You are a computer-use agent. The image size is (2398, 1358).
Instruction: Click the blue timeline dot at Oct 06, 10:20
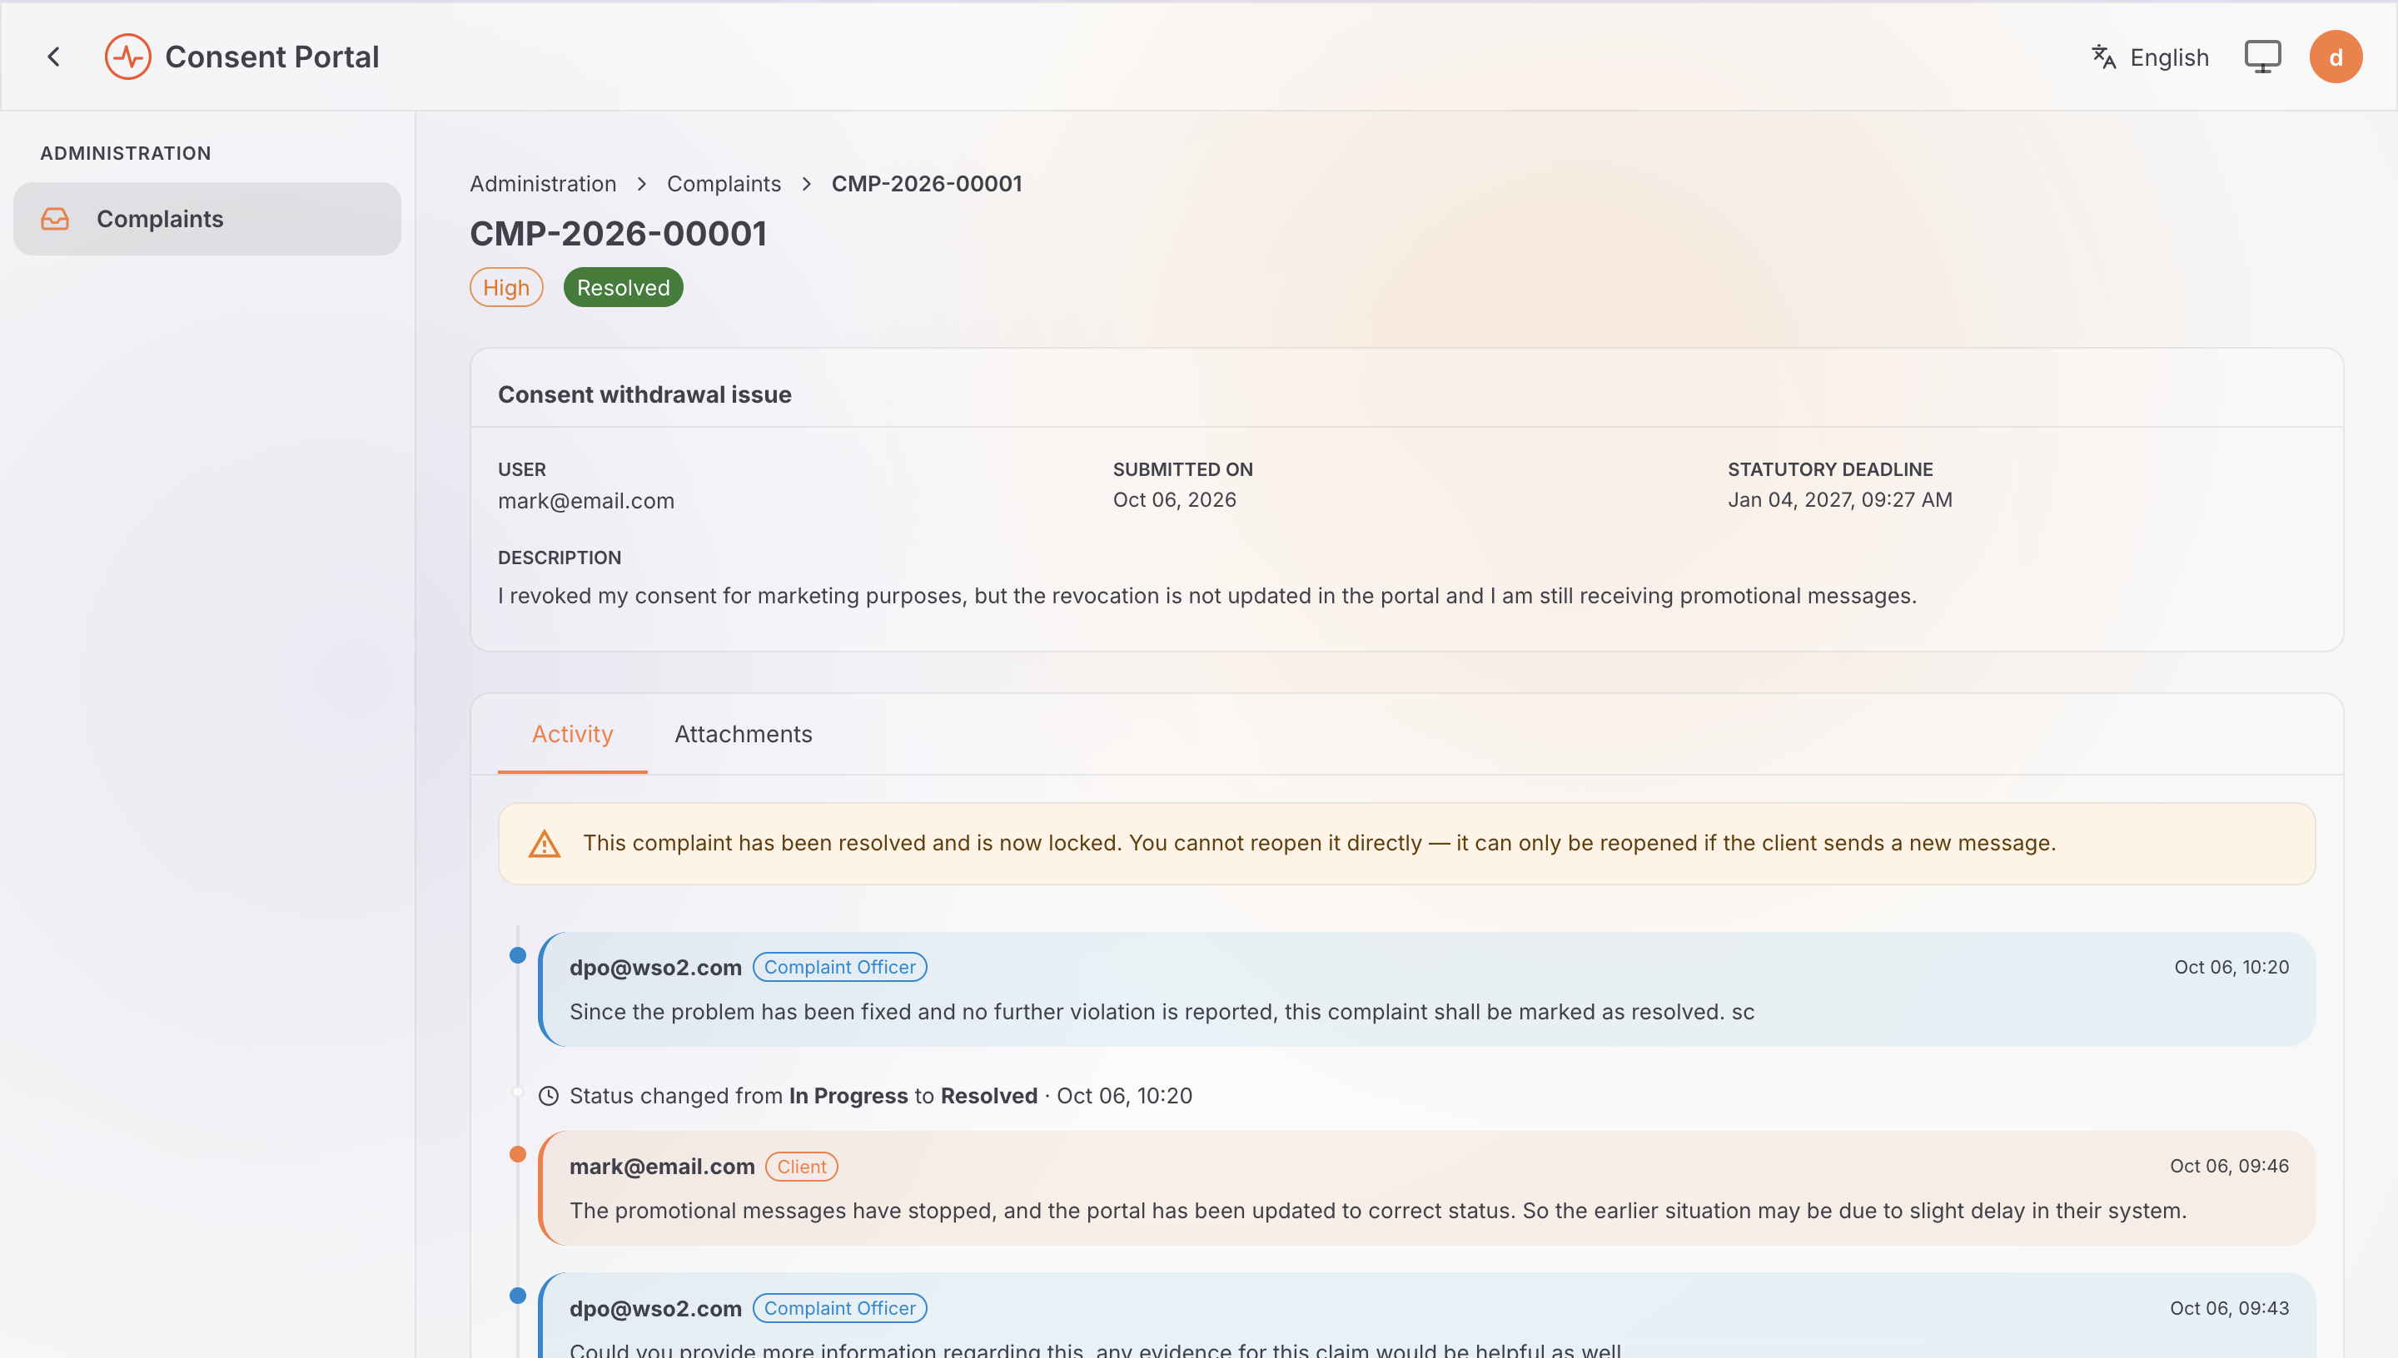point(518,955)
